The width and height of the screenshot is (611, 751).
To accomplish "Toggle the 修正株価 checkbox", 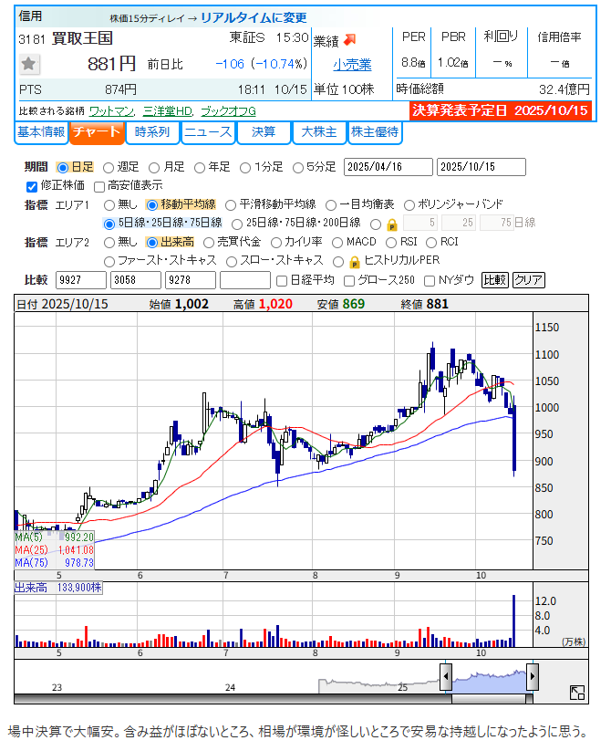I will pos(32,186).
